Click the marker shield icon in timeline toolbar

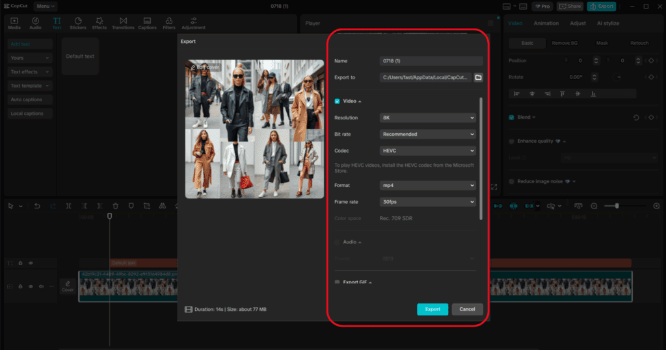[131, 206]
